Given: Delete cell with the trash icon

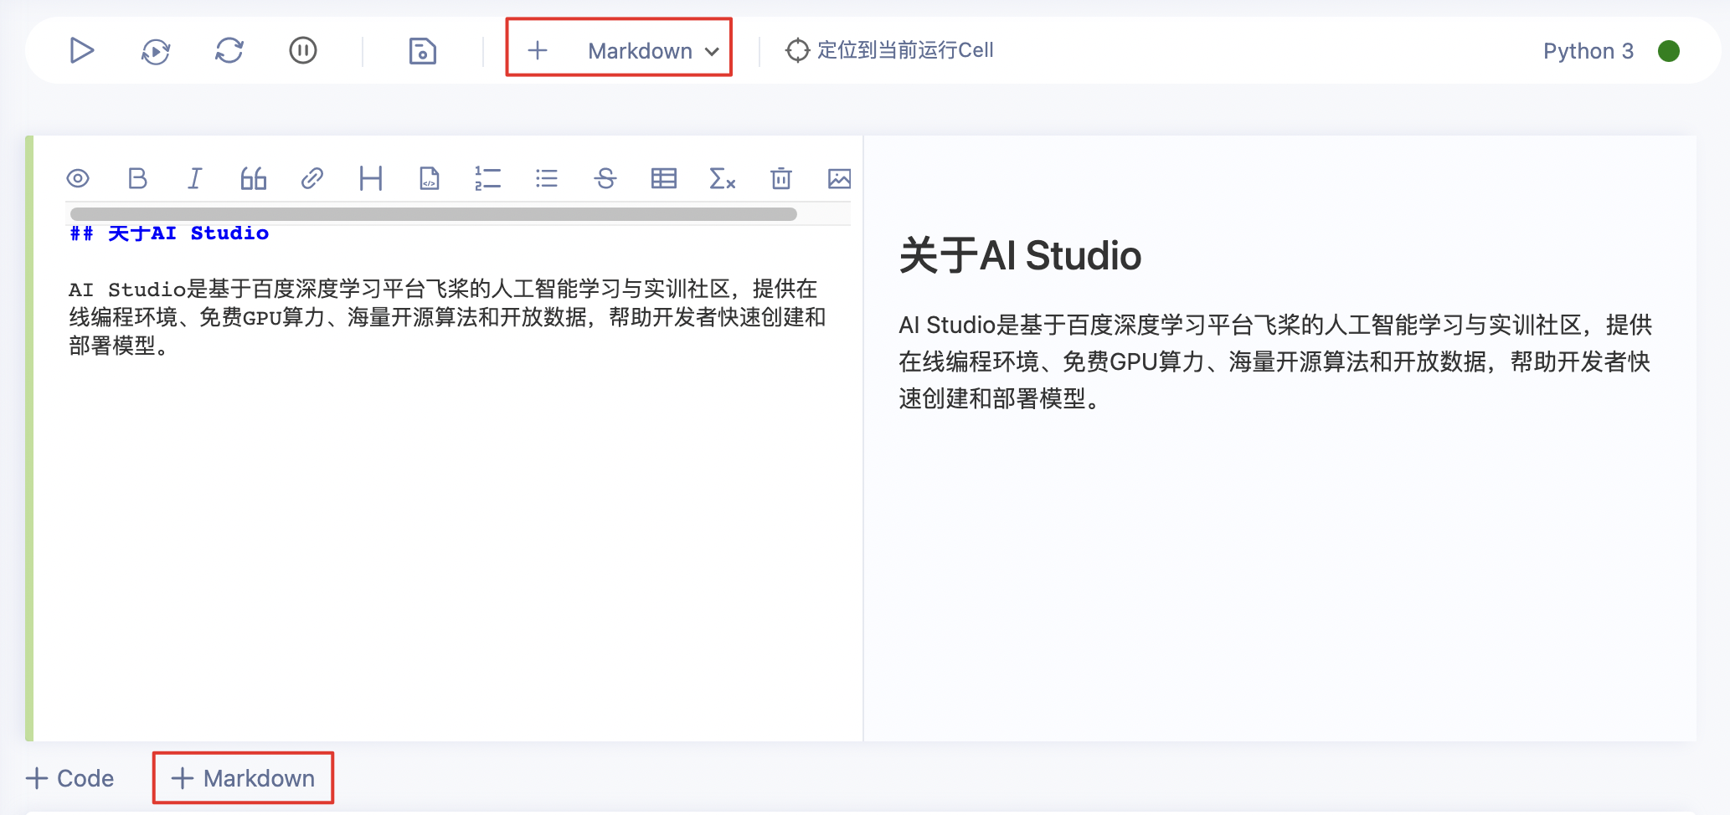Looking at the screenshot, I should [x=781, y=178].
